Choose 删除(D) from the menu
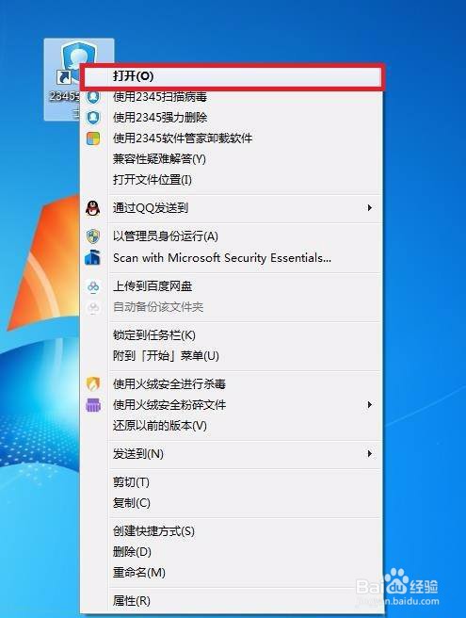This screenshot has height=618, width=466. 233,551
